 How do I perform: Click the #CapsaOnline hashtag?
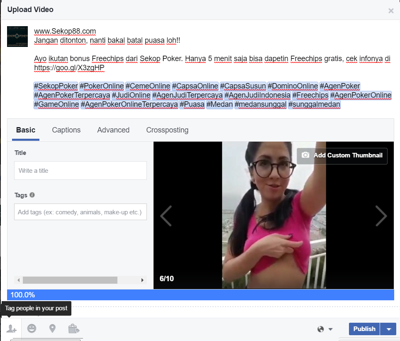point(195,86)
